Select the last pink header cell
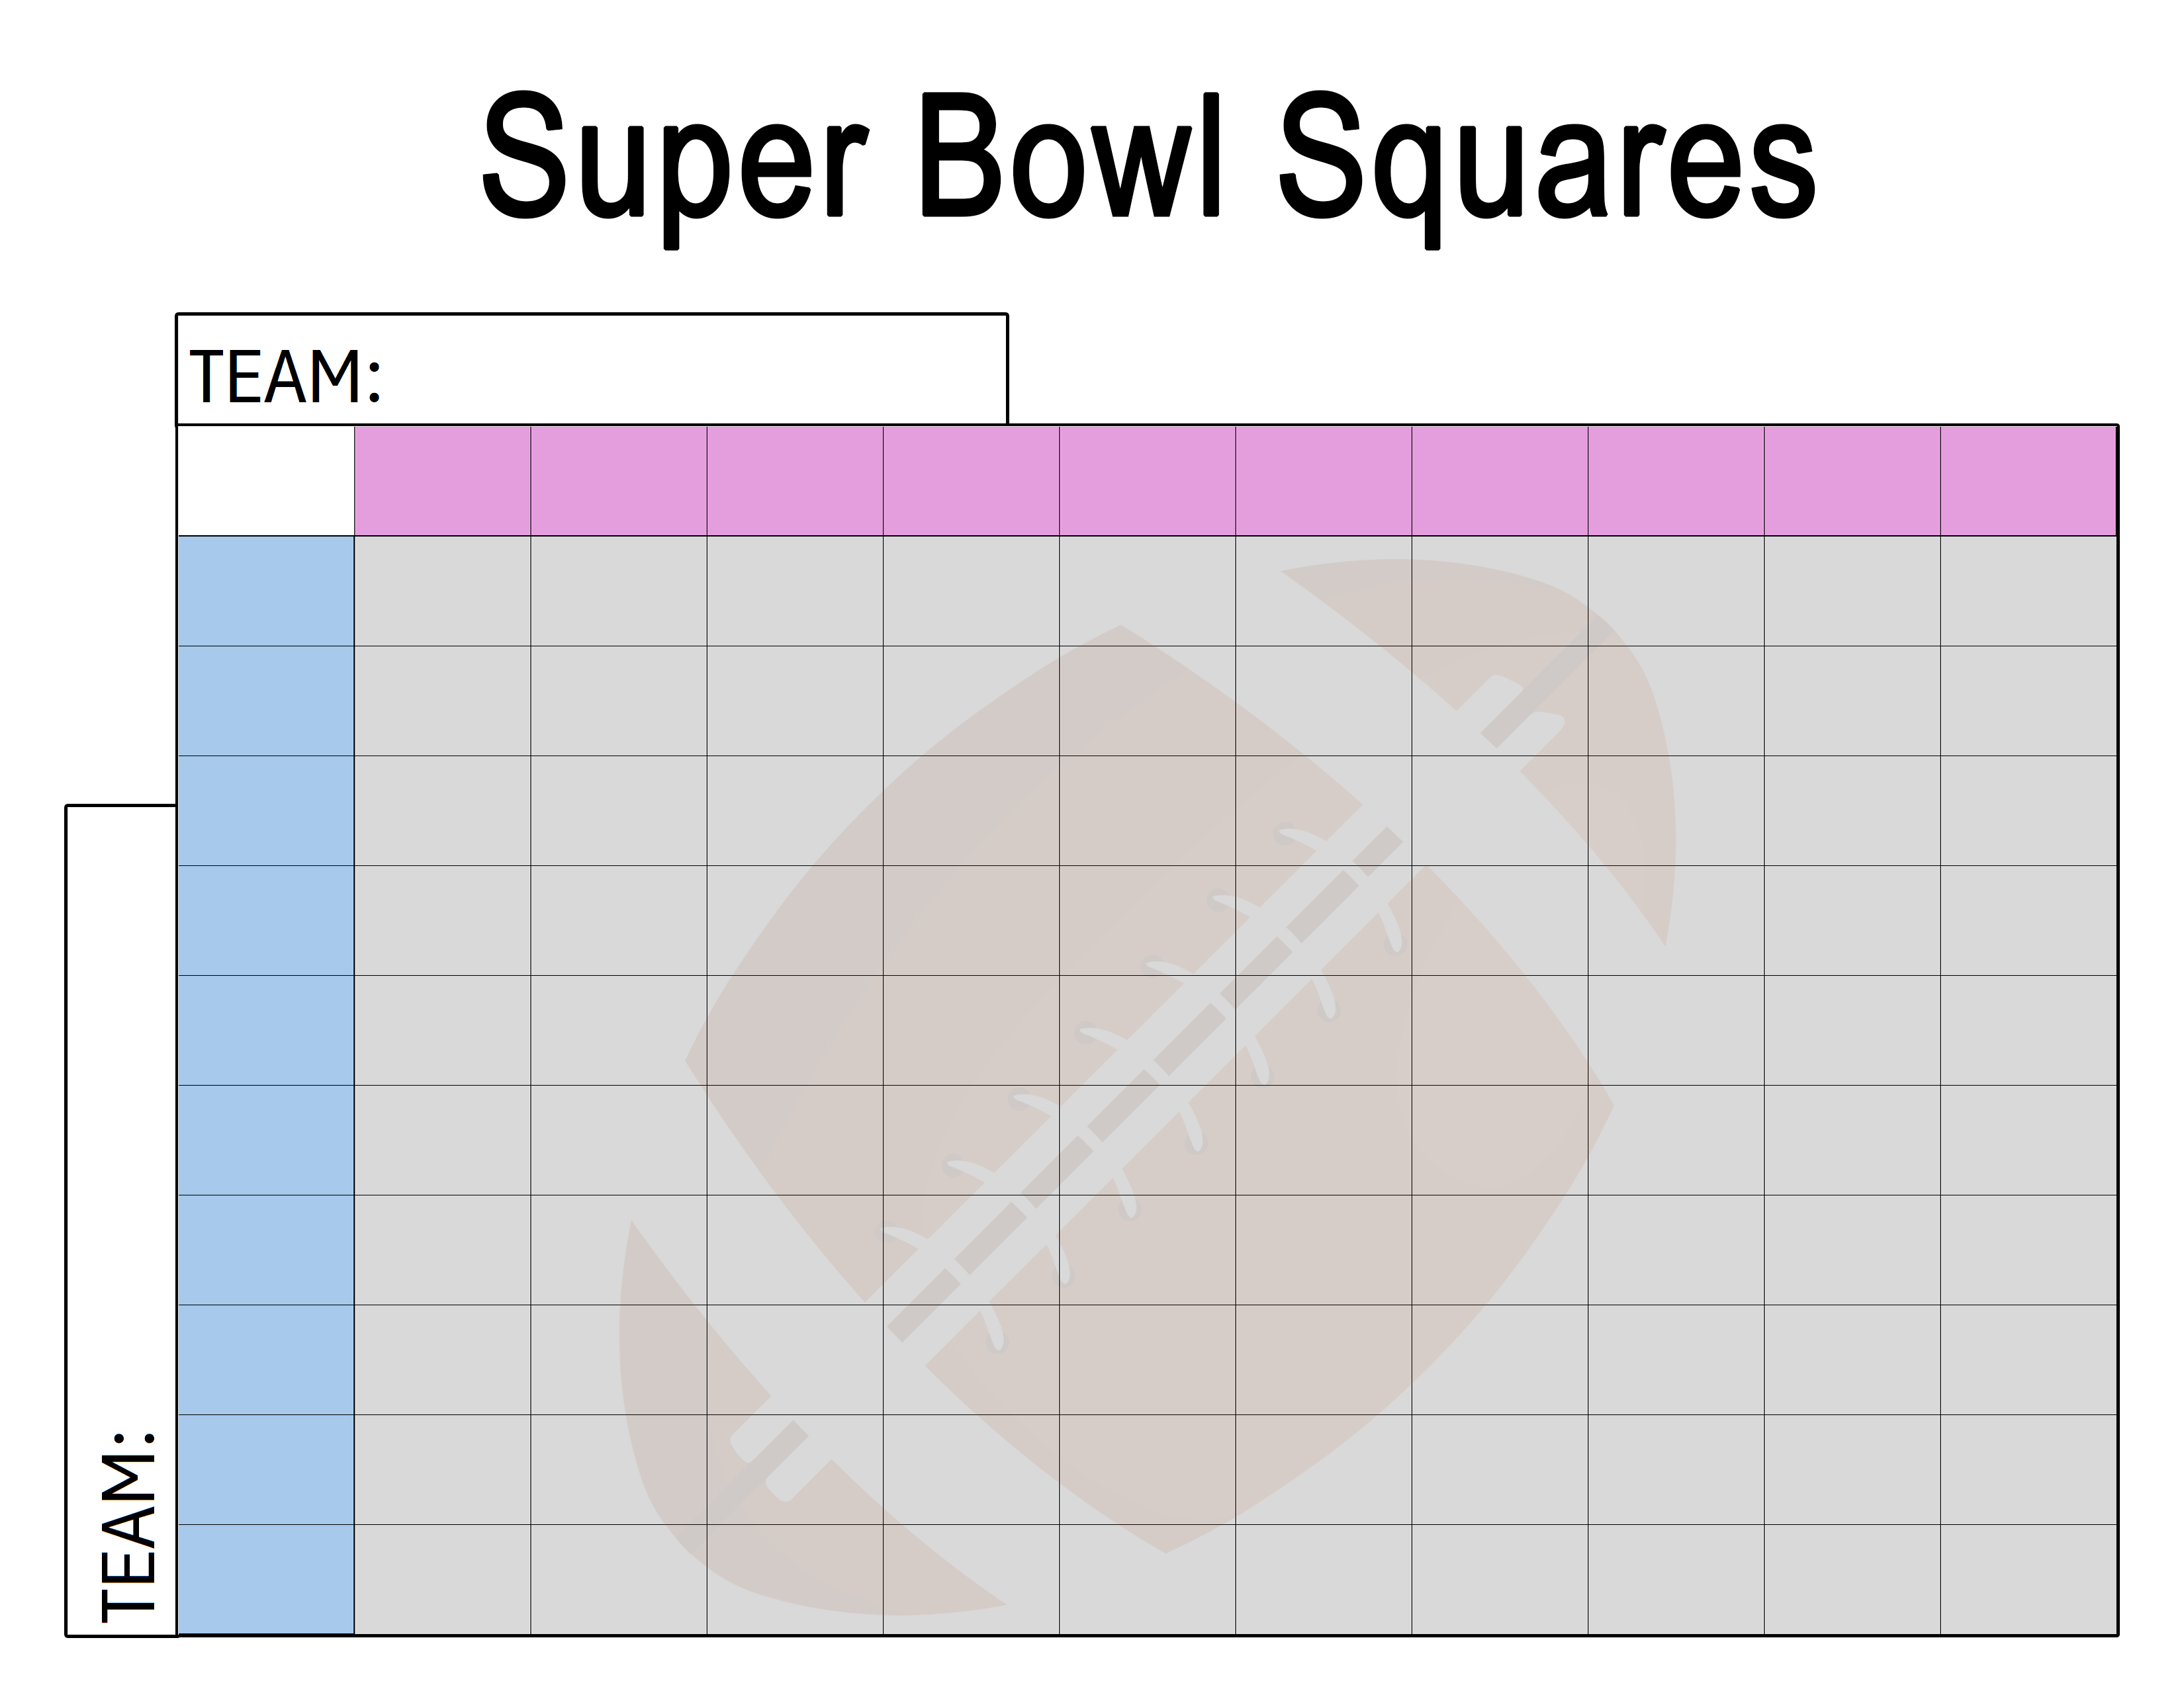The height and width of the screenshot is (1687, 2184). [2028, 481]
